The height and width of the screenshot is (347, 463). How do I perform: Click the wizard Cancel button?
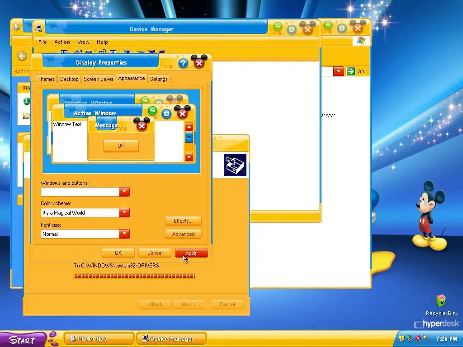pos(227,305)
